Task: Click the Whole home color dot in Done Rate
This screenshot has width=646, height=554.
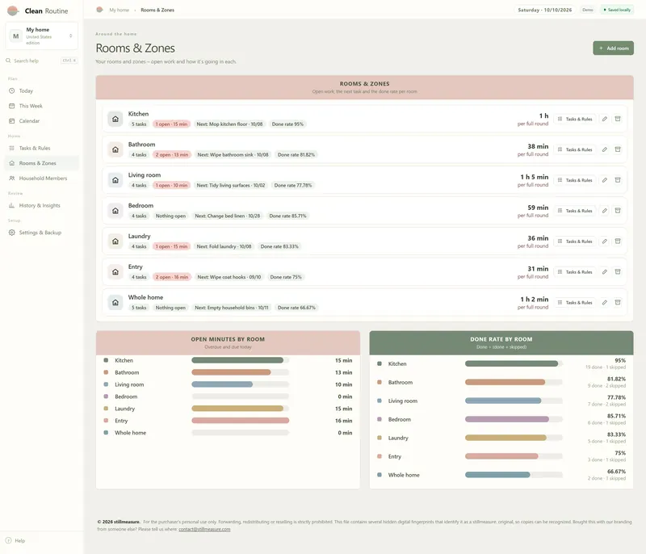Action: pos(380,475)
